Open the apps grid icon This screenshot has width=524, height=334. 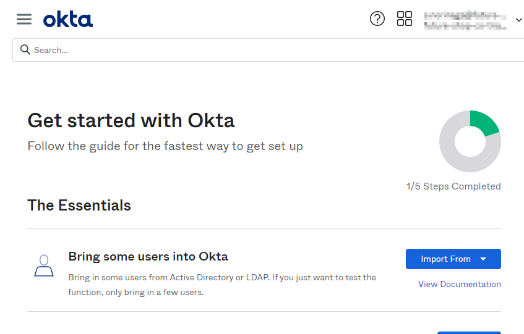(x=405, y=19)
